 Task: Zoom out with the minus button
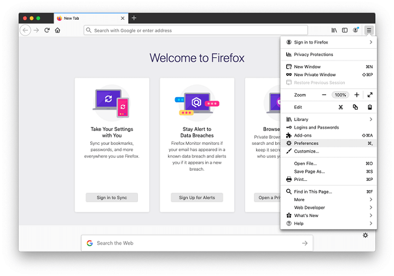coord(324,95)
